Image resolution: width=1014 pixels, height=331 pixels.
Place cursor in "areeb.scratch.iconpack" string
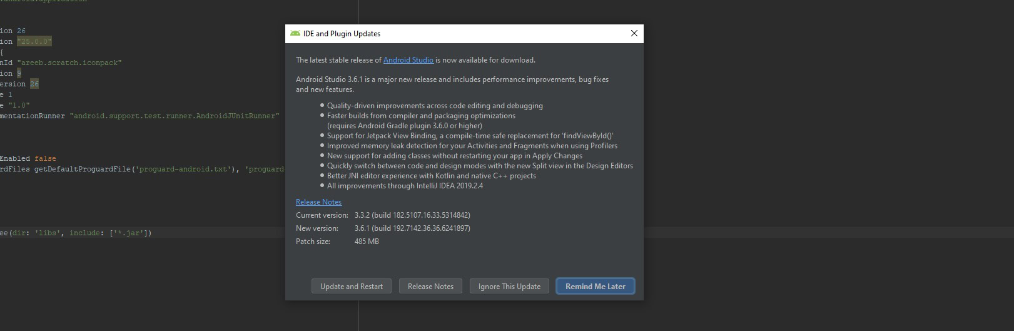(69, 63)
